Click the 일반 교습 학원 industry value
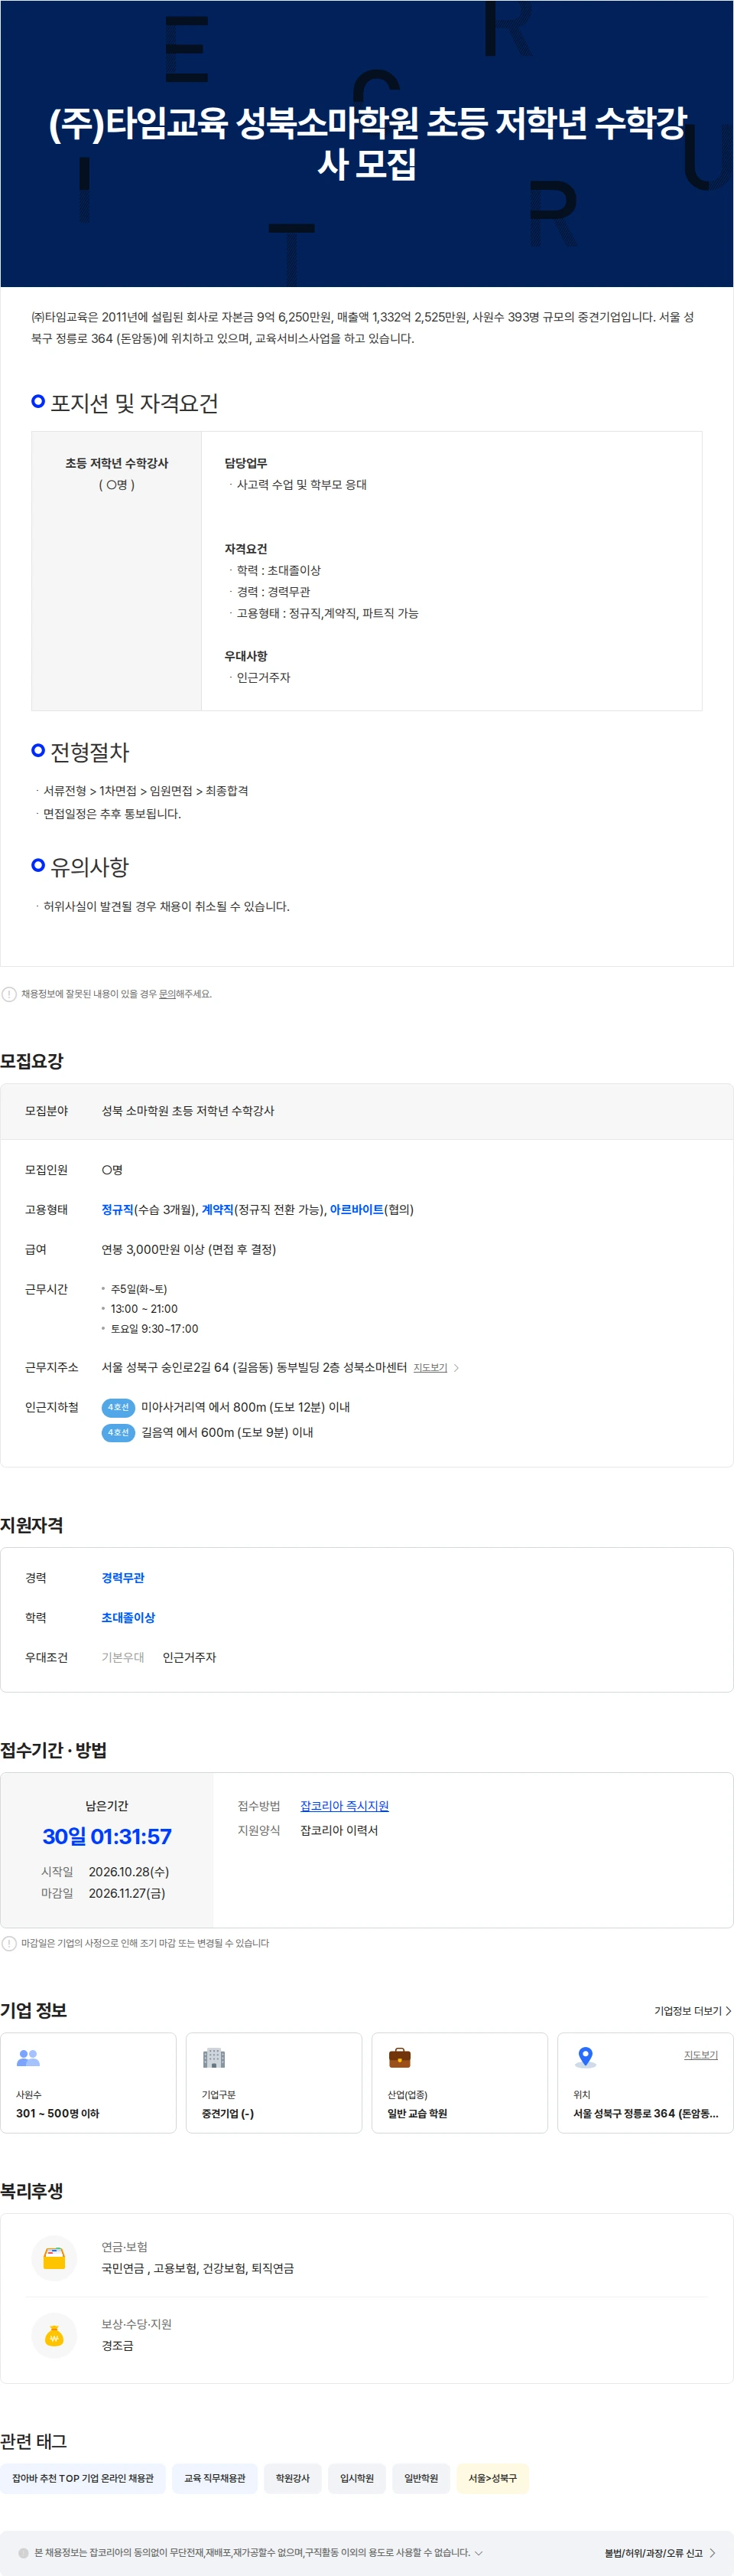The height and width of the screenshot is (2576, 734). 417,2113
